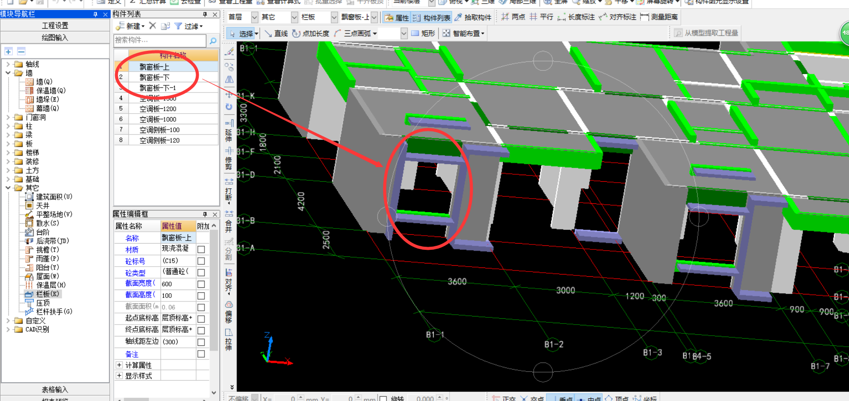Image resolution: width=849 pixels, height=401 pixels.
Task: Open the floor (首层) dropdown
Action: [255, 17]
